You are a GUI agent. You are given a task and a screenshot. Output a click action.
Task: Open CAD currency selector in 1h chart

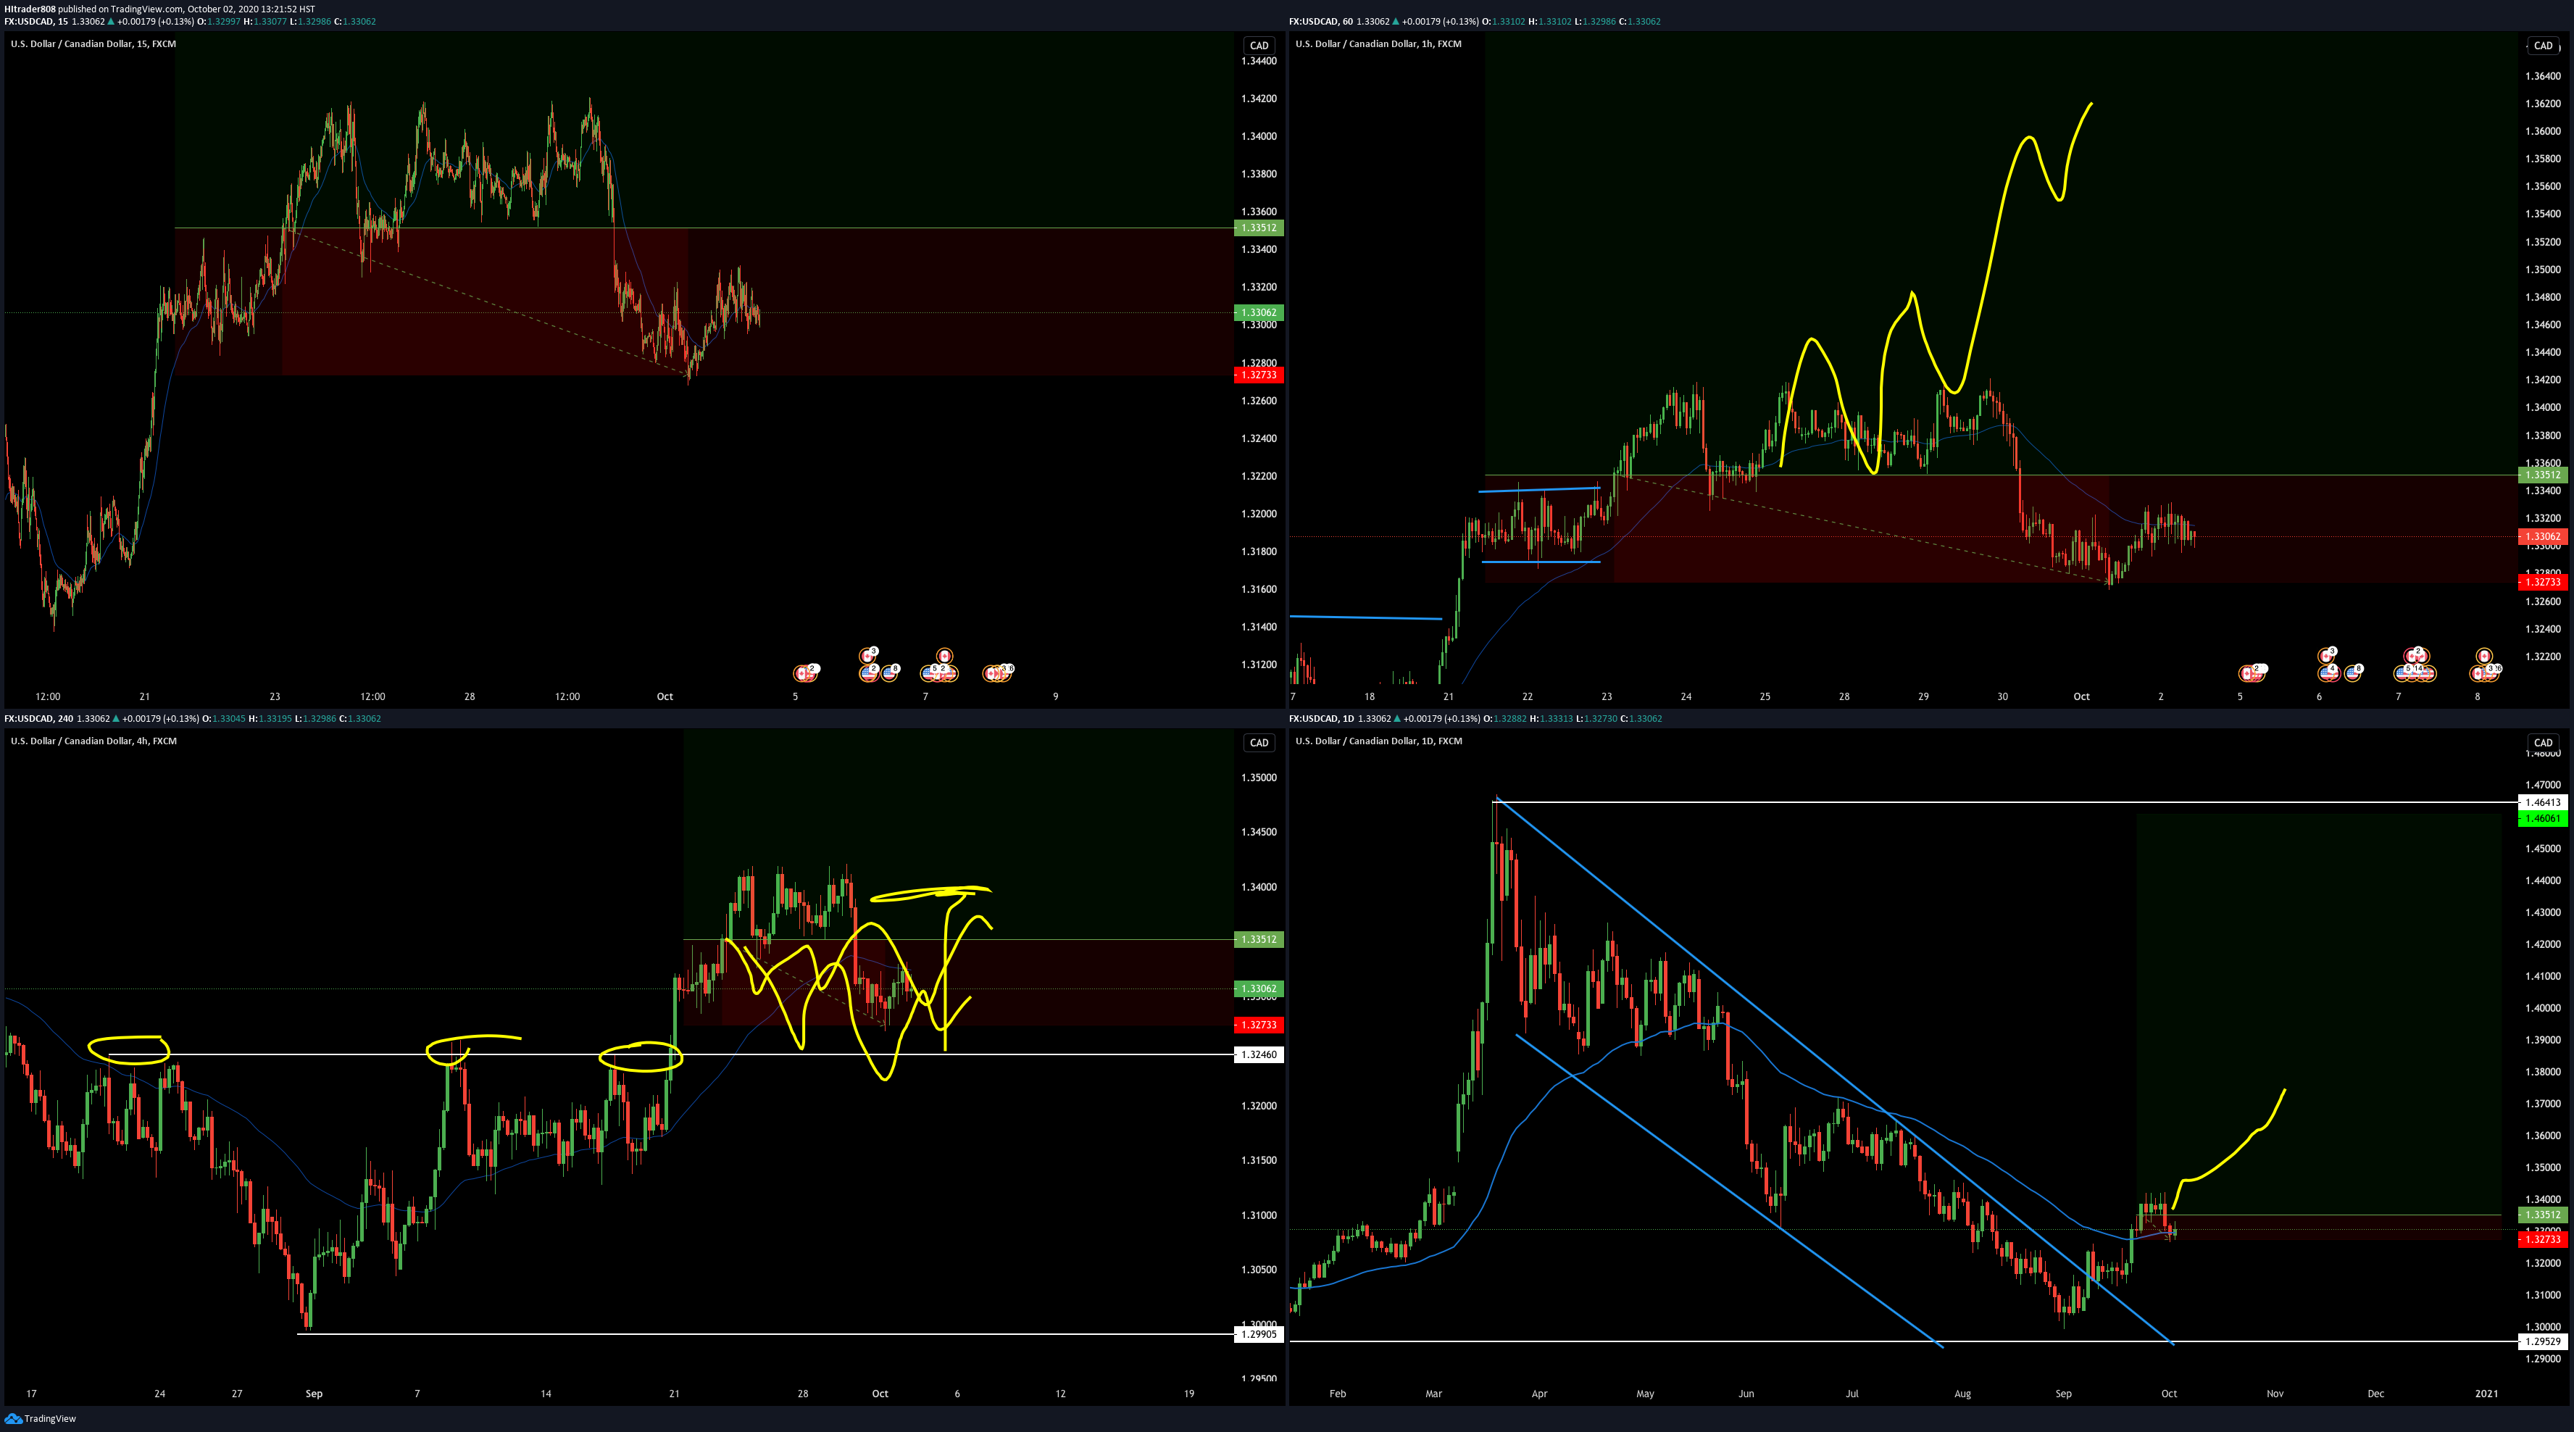pos(2543,45)
